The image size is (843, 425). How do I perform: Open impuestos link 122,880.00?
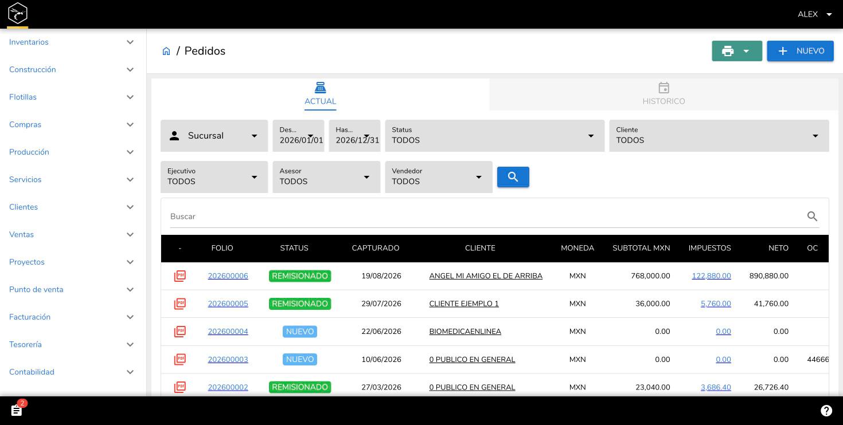point(711,276)
